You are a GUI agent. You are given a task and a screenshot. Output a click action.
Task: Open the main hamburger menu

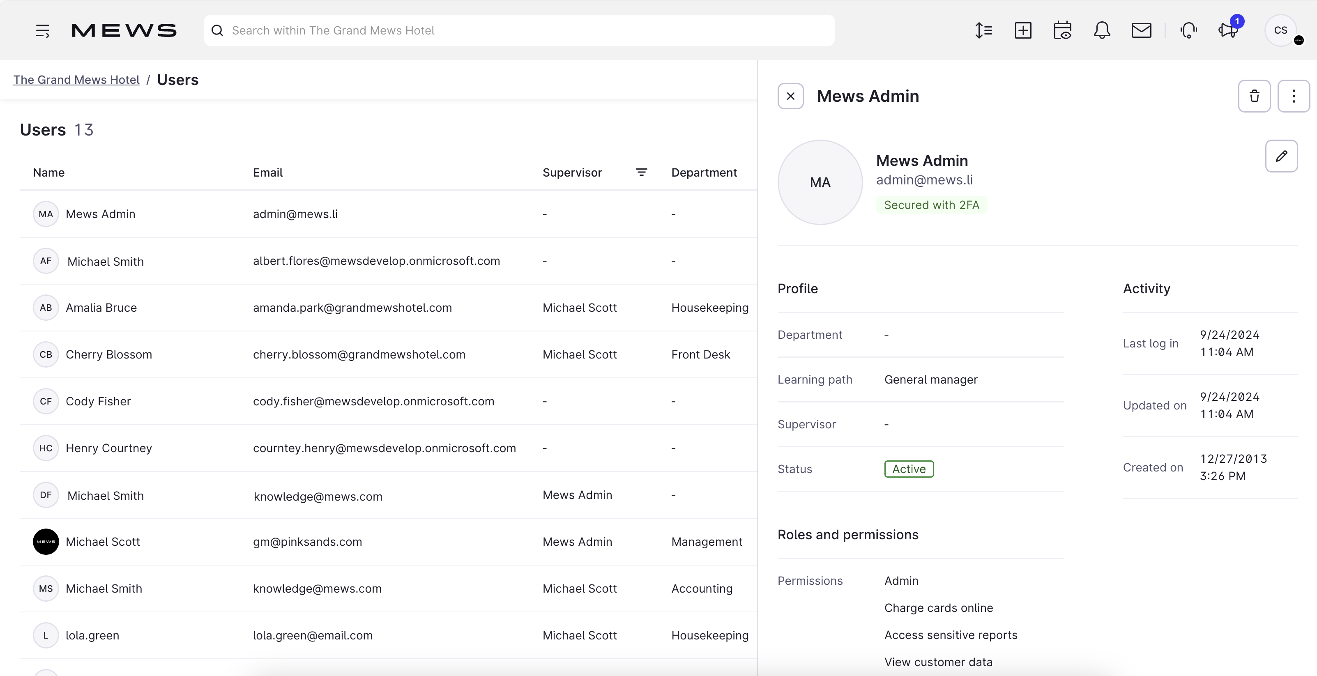(x=42, y=31)
